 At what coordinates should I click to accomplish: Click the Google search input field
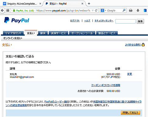coord(114,10)
